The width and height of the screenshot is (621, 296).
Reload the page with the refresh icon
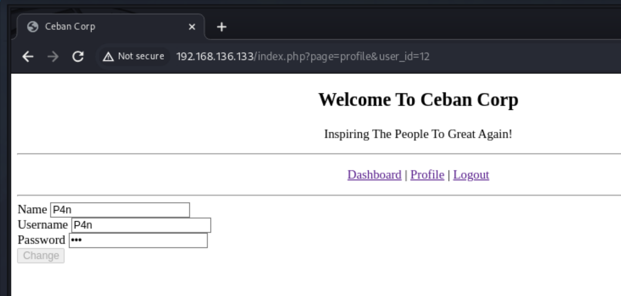click(78, 57)
